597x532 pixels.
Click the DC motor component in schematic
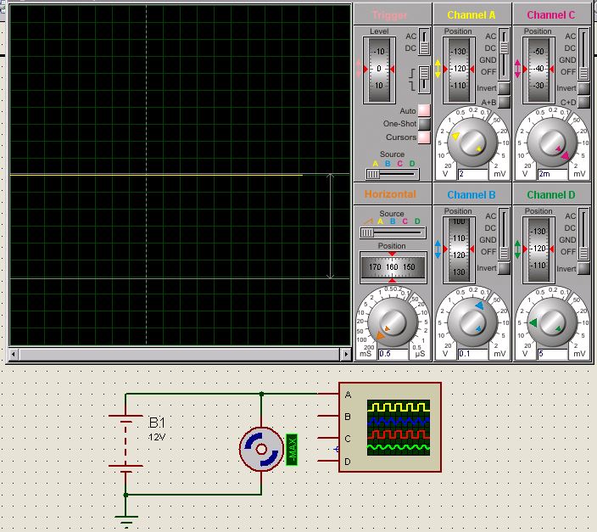point(261,449)
